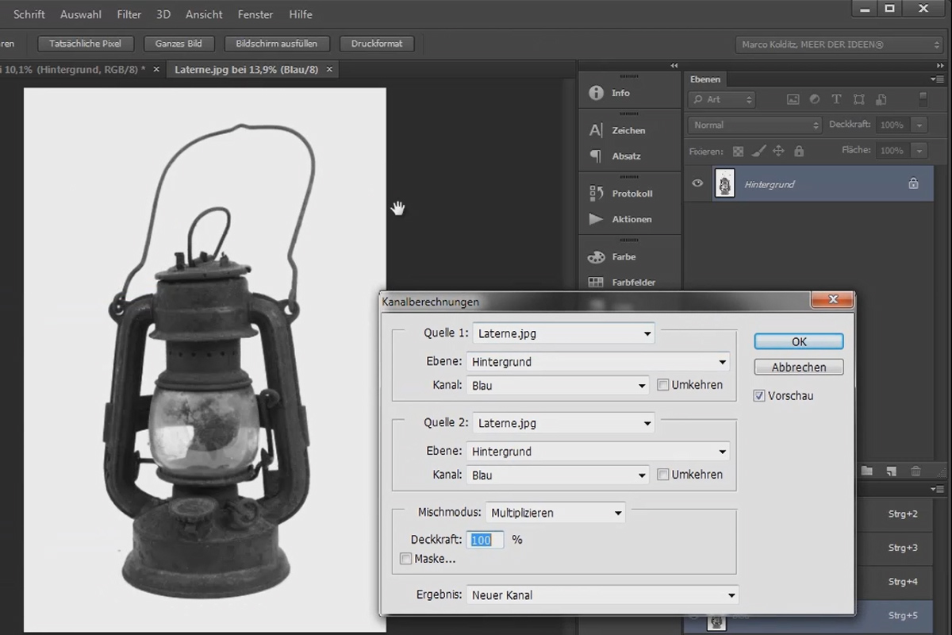Click the Abbrechen button

coord(799,368)
